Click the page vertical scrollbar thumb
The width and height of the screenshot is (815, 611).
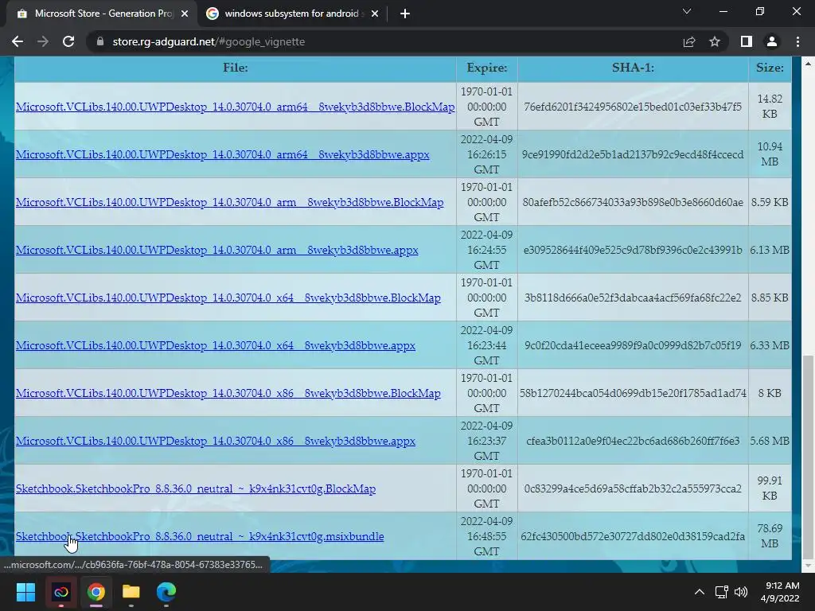(x=808, y=457)
